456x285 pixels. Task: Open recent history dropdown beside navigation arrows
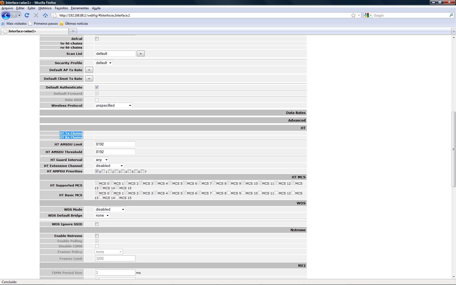coord(19,15)
